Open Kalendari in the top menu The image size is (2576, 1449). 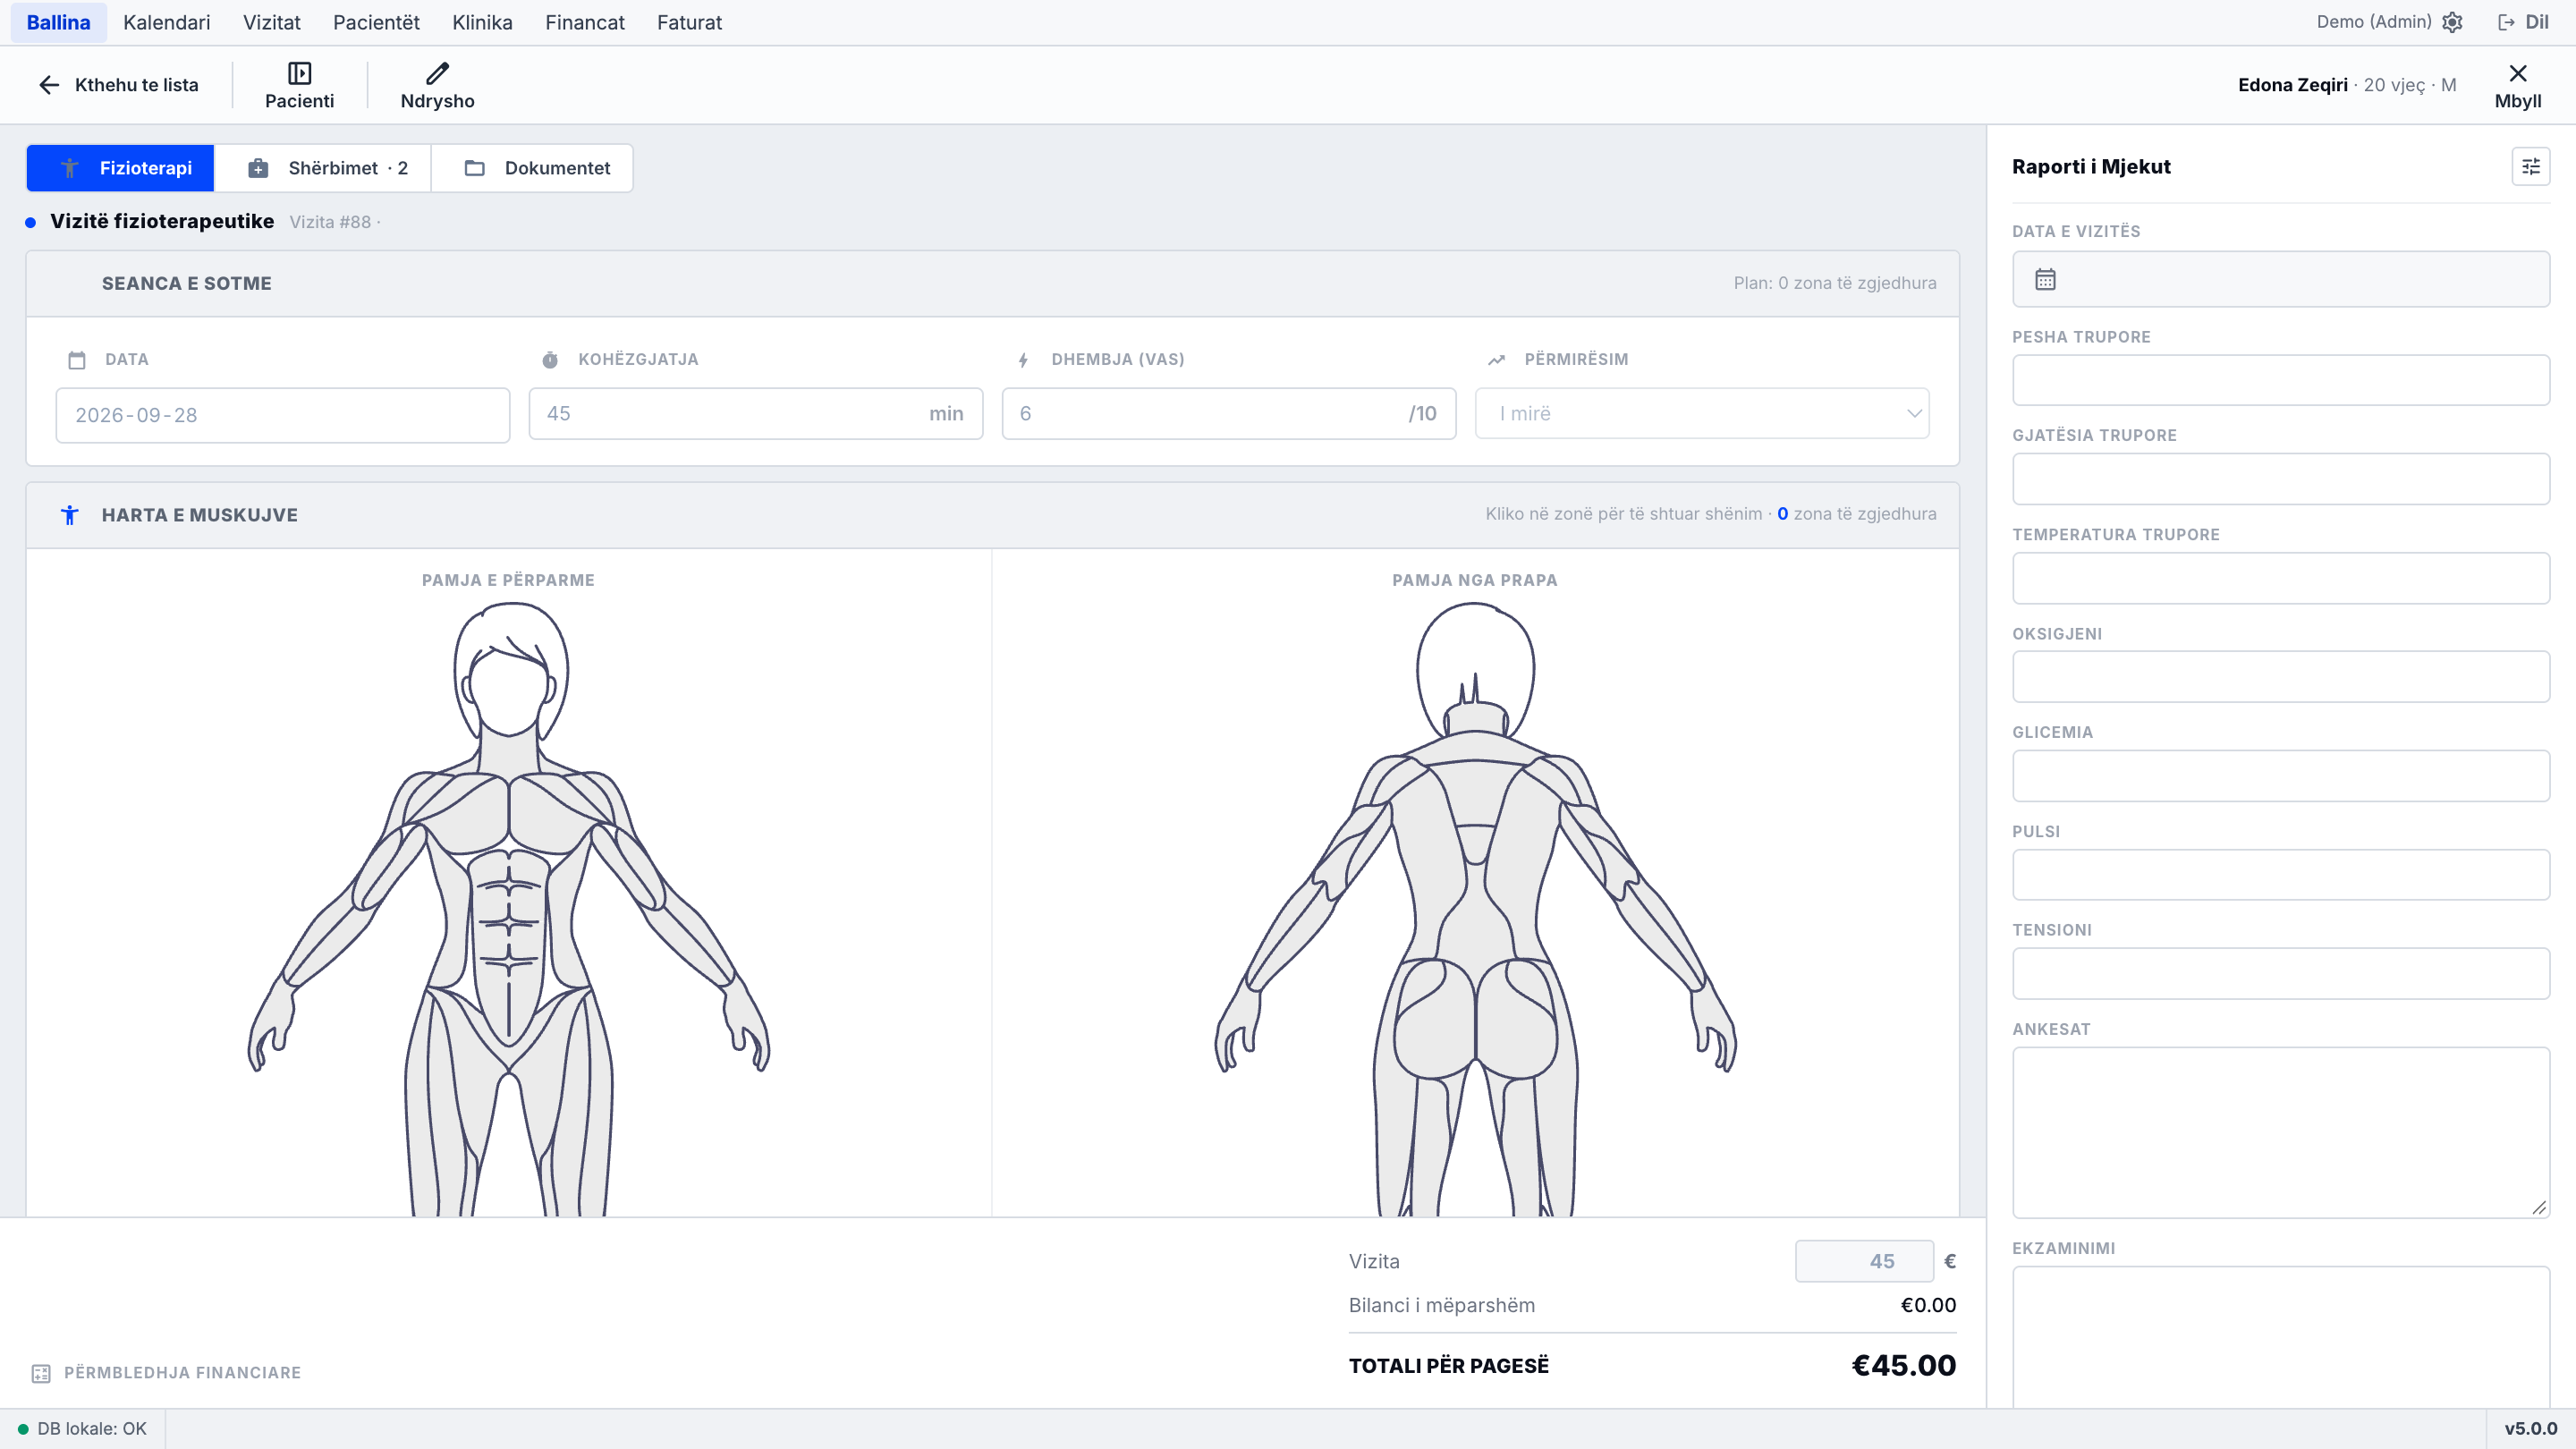click(166, 22)
